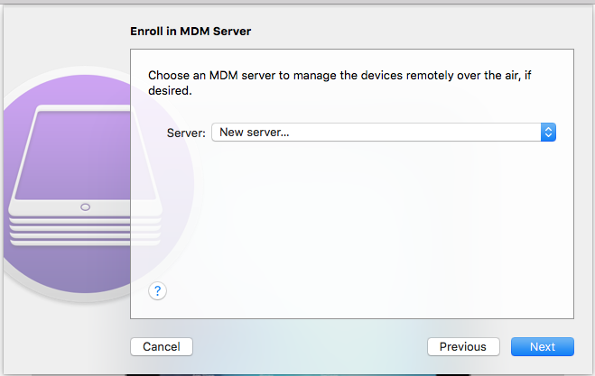Screen dimensions: 595x376
Task: Click the help question mark button
Action: 158,290
